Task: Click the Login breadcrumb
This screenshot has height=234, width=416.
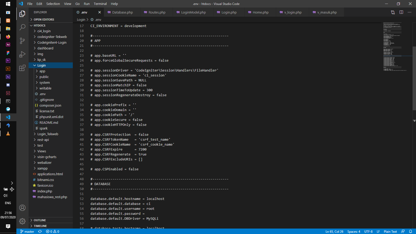Action: (81, 19)
